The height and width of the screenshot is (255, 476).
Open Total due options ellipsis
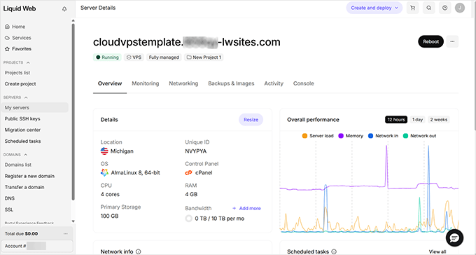point(66,234)
